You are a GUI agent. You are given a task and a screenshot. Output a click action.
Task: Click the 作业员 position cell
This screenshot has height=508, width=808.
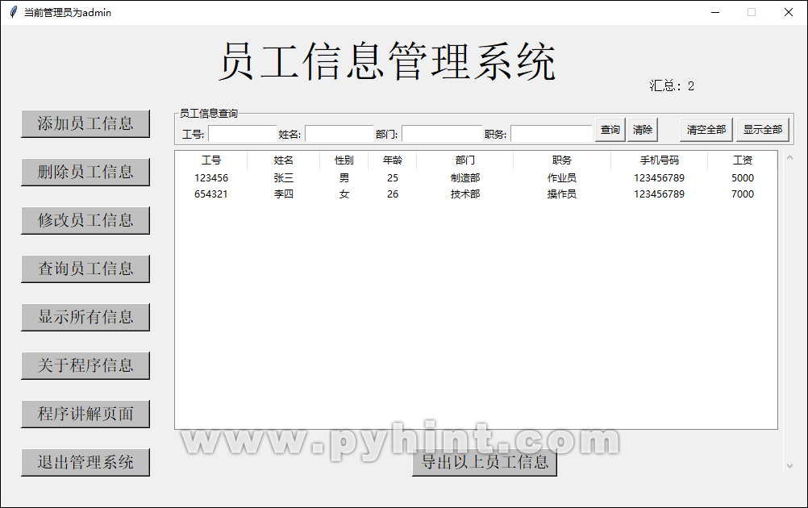[x=562, y=177]
